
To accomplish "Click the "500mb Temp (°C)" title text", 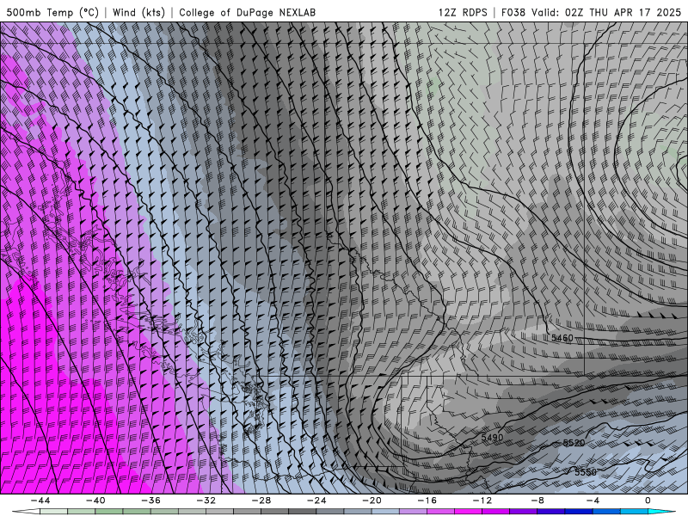I will (x=52, y=12).
